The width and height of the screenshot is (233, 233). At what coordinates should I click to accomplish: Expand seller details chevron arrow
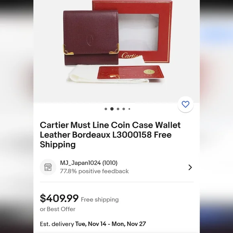[x=190, y=168]
